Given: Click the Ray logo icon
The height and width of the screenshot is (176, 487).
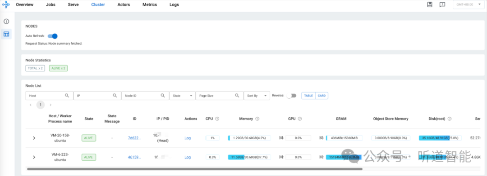Looking at the screenshot, I should (6, 5).
